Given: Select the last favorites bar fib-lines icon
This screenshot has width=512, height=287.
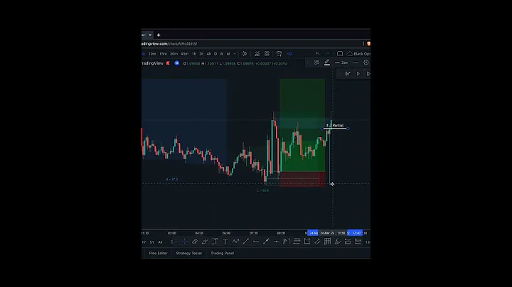Looking at the screenshot, I should [x=358, y=242].
